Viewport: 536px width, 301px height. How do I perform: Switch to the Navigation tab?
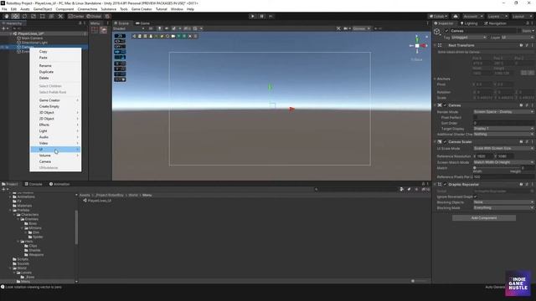pos(495,23)
